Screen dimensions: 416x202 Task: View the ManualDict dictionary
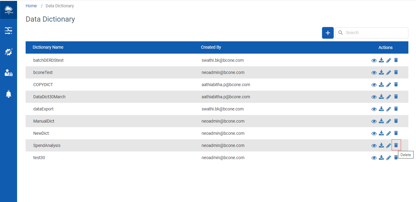point(374,121)
